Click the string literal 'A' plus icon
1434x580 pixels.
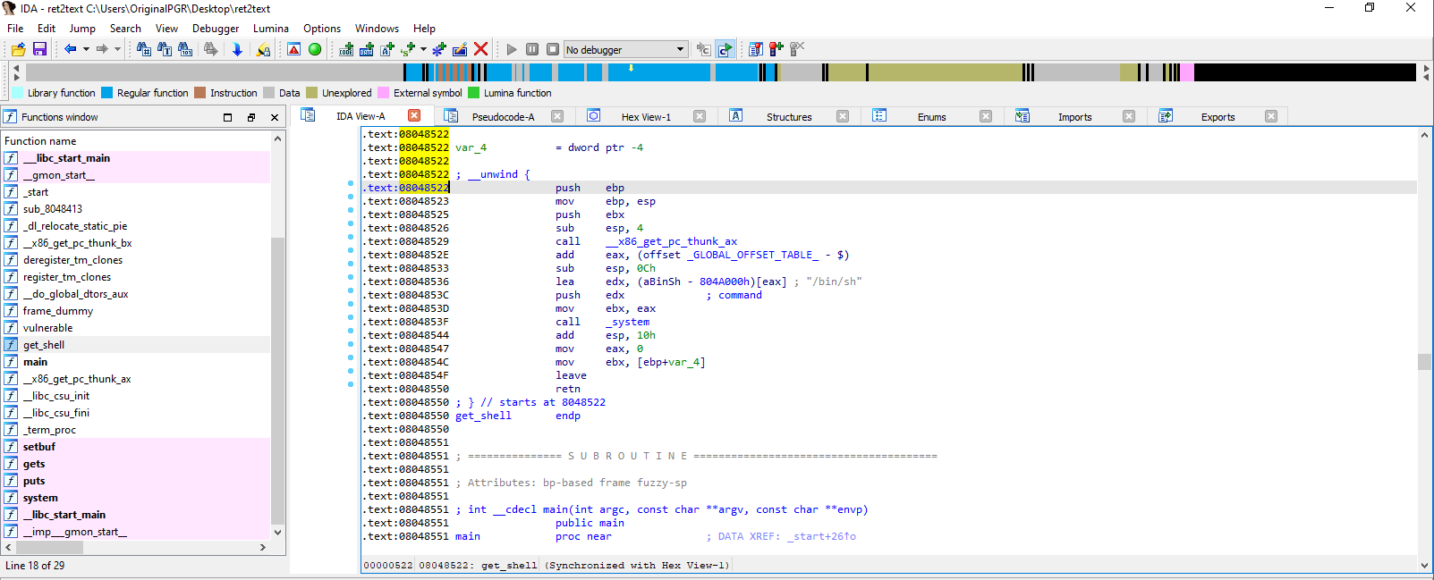click(x=387, y=49)
